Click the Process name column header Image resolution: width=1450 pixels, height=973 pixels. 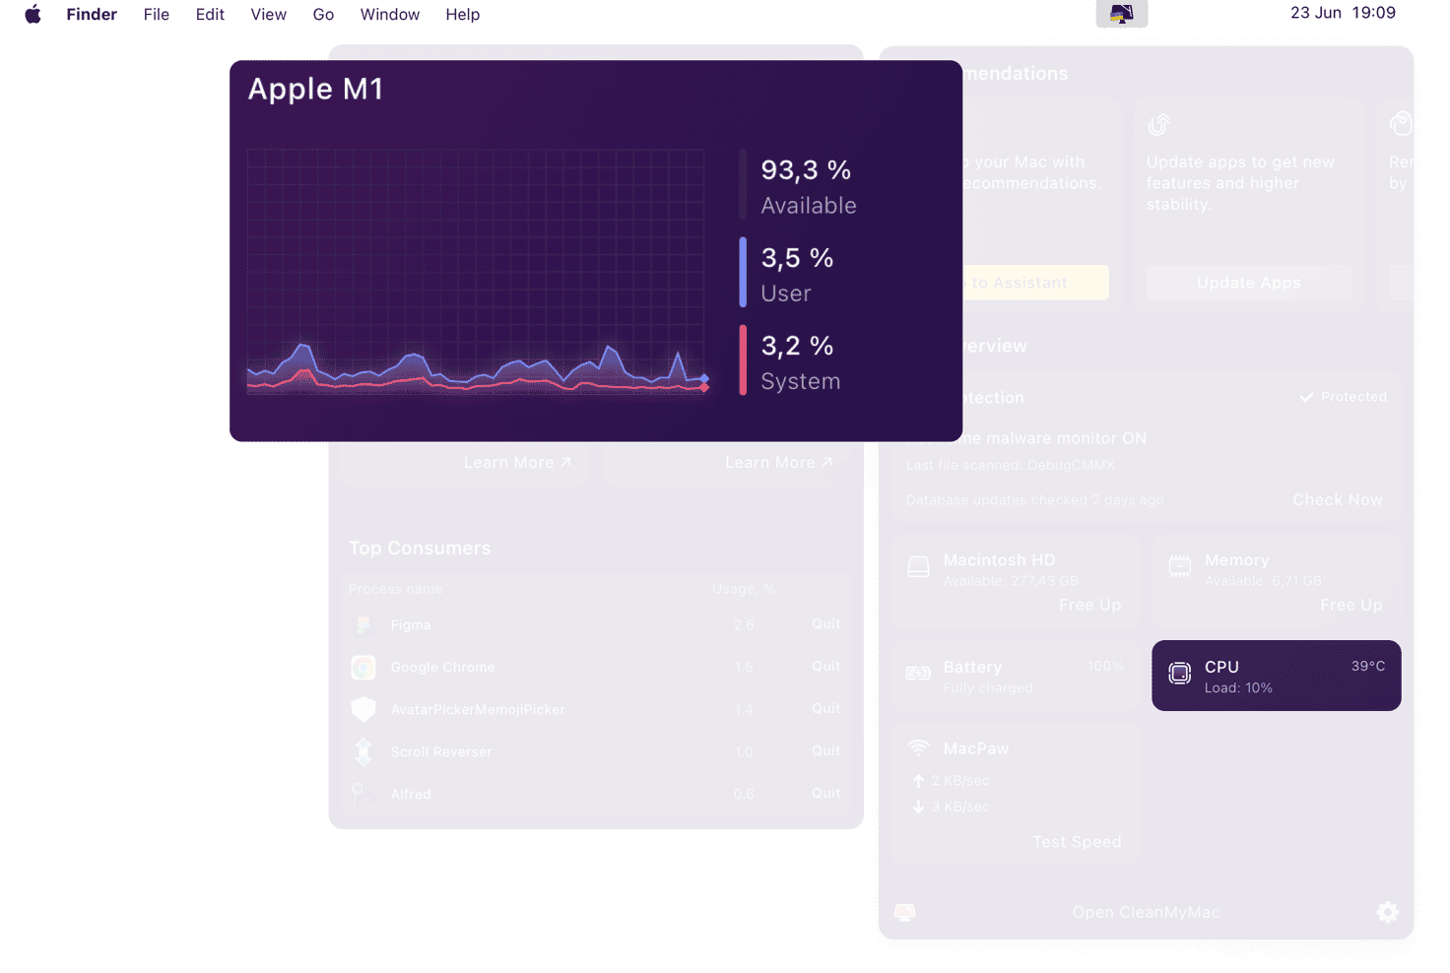tap(395, 589)
